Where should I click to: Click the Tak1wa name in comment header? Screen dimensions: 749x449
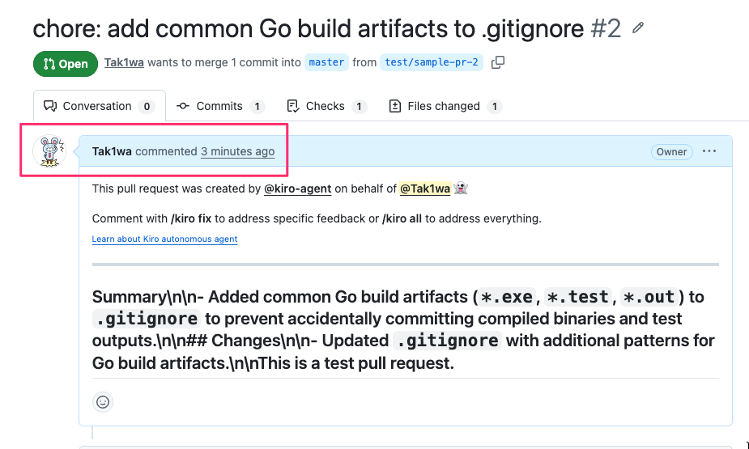tap(112, 152)
